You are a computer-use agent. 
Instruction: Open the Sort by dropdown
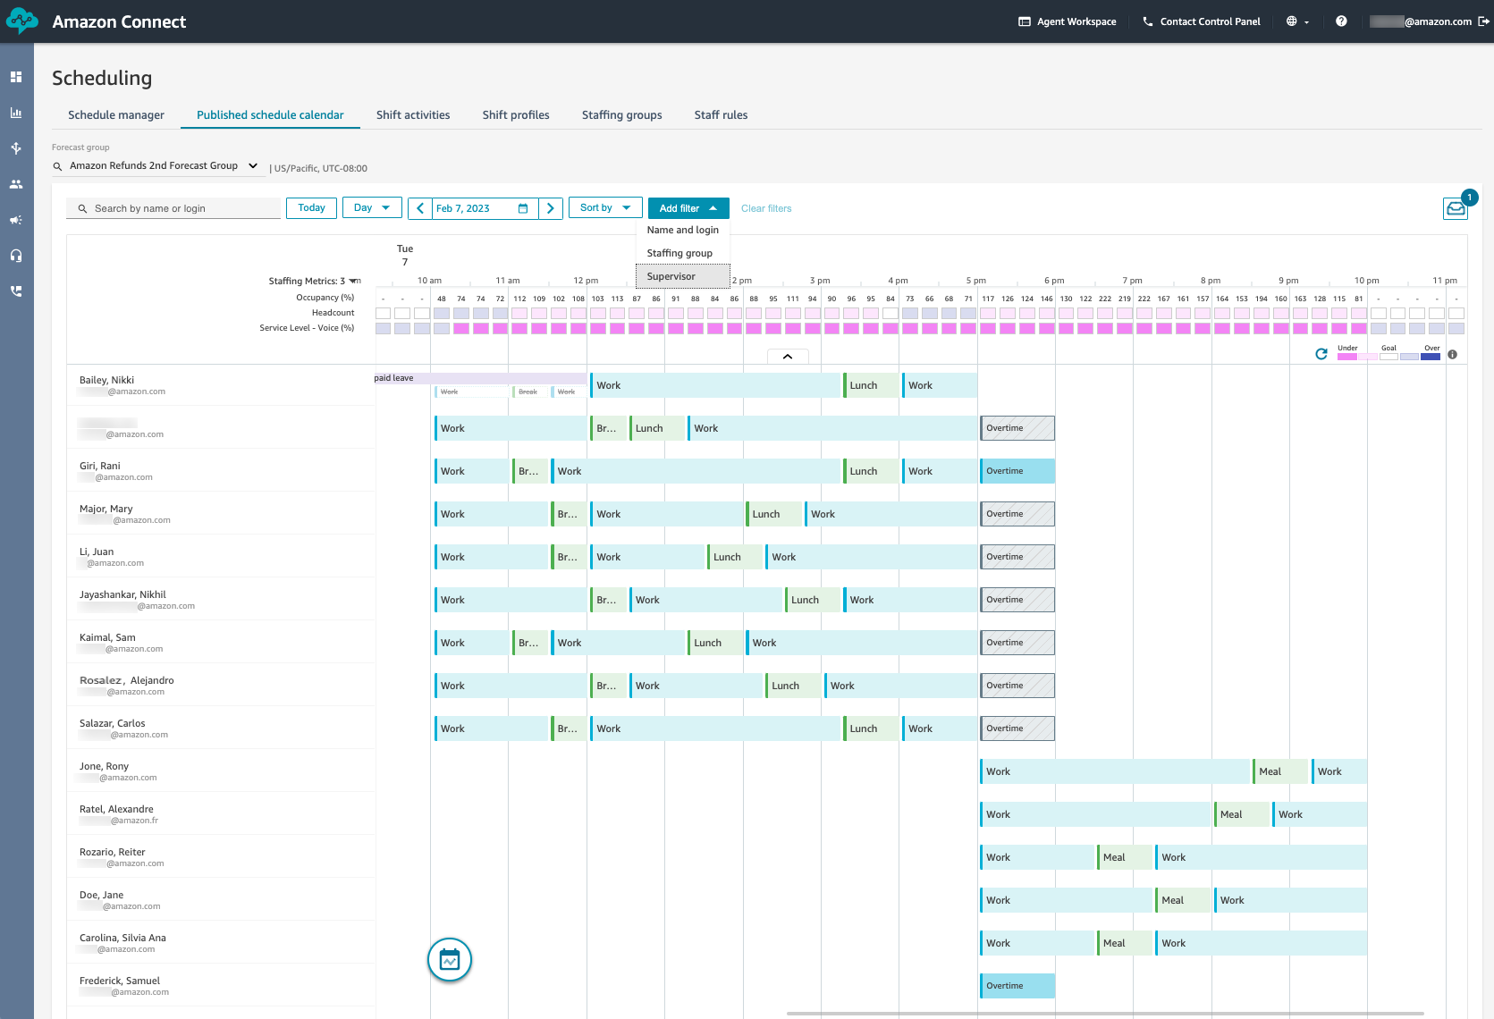(x=605, y=208)
